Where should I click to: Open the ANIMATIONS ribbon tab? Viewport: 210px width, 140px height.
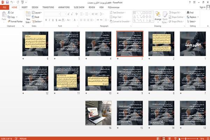tap(64, 7)
